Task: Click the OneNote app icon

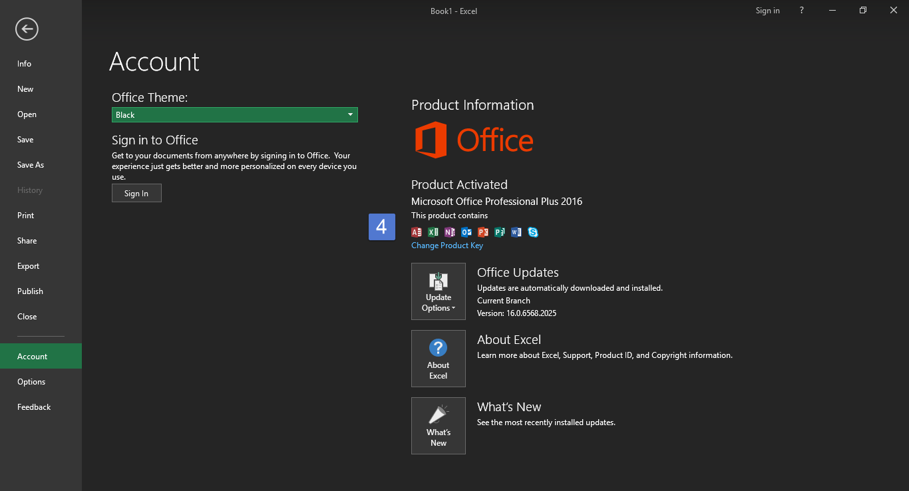Action: coord(450,232)
